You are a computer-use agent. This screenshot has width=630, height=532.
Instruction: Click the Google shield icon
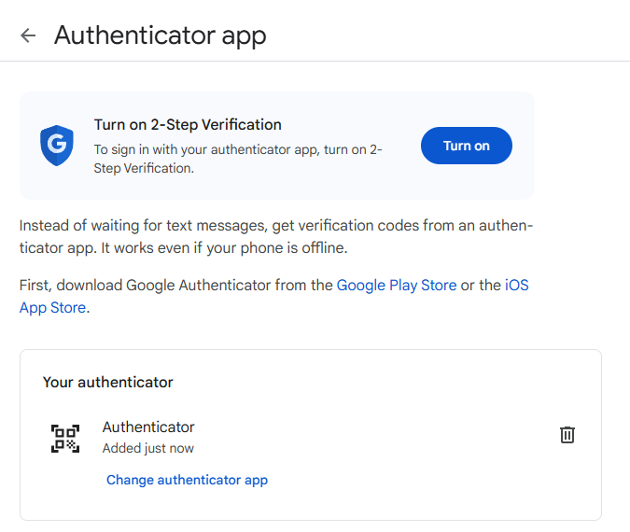coord(56,146)
